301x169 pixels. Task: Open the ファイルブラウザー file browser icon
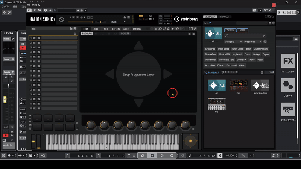click(288, 109)
